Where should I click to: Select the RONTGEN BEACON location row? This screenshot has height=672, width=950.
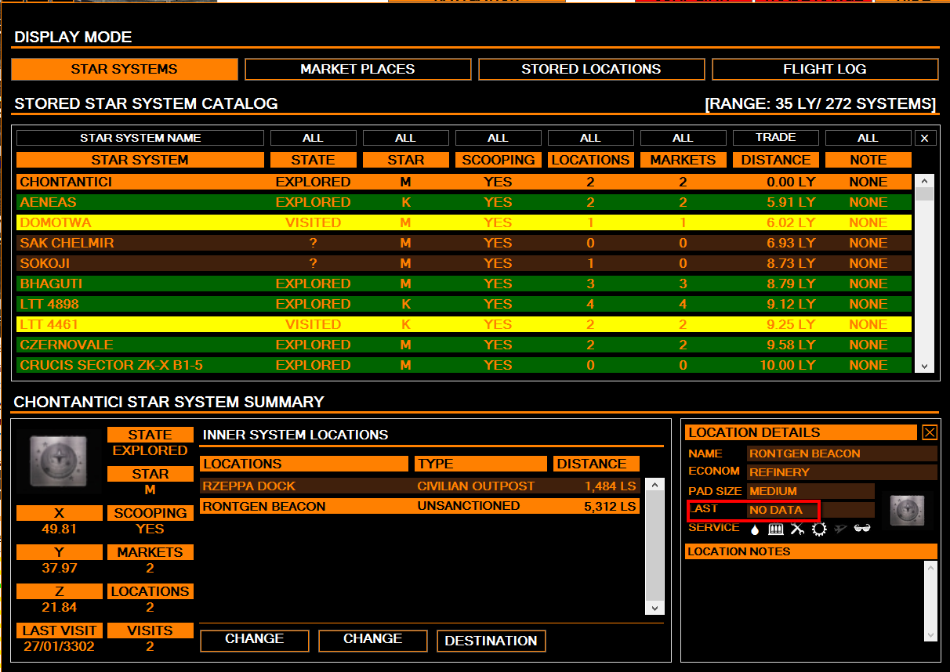coord(420,507)
